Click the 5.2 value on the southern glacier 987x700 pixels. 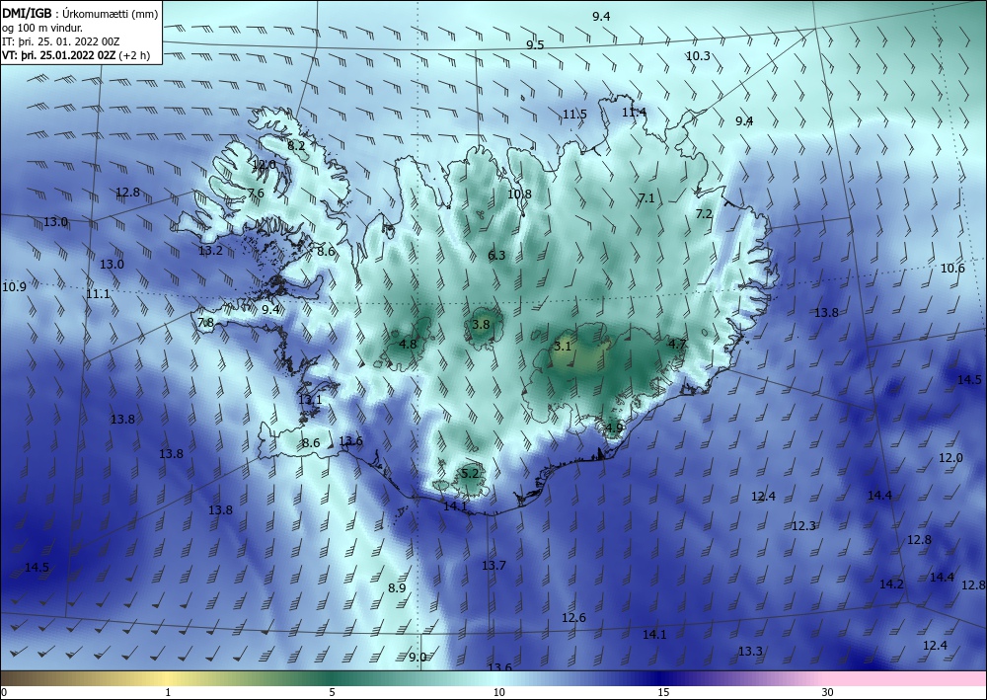470,473
